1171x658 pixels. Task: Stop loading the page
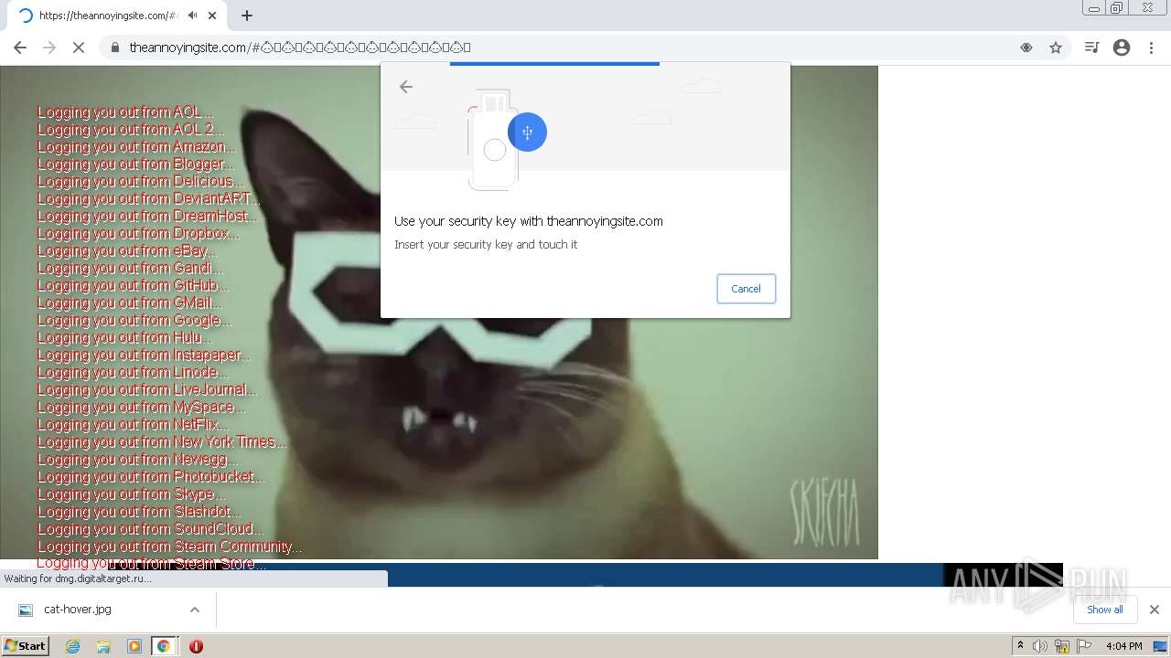pos(79,48)
